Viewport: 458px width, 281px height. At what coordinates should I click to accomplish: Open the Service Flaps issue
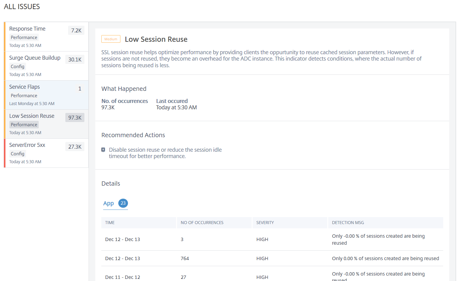(25, 87)
